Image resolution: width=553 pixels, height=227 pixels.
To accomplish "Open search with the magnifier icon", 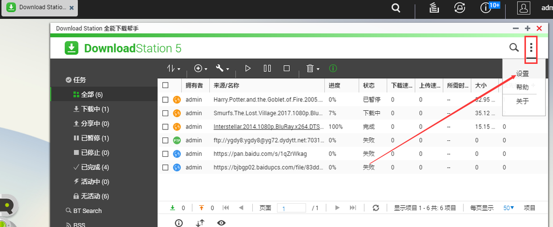I will click(514, 47).
